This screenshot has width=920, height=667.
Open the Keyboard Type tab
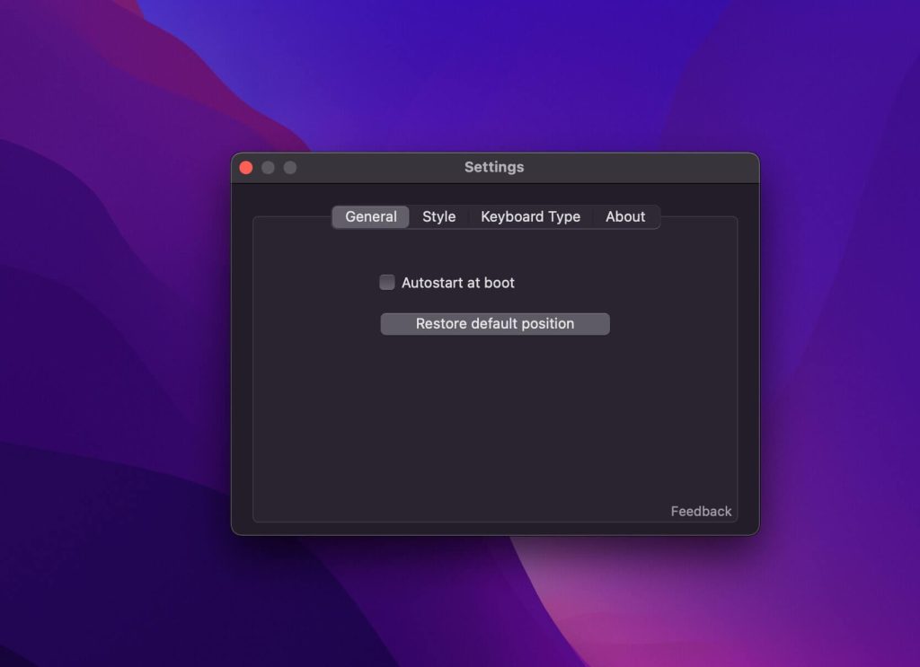pyautogui.click(x=530, y=216)
